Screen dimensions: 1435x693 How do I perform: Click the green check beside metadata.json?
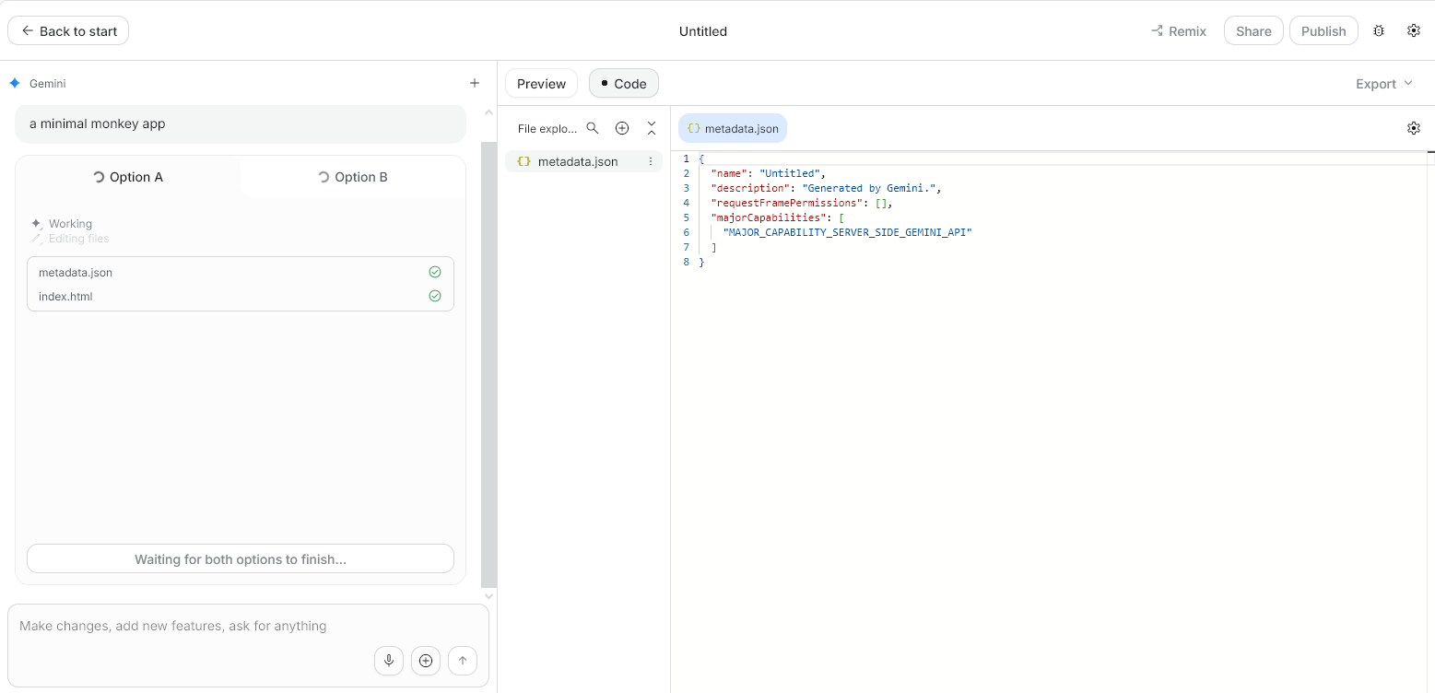[x=435, y=272]
